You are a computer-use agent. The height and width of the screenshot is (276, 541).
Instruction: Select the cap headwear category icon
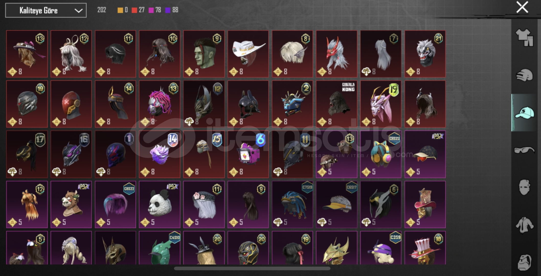pos(524,113)
